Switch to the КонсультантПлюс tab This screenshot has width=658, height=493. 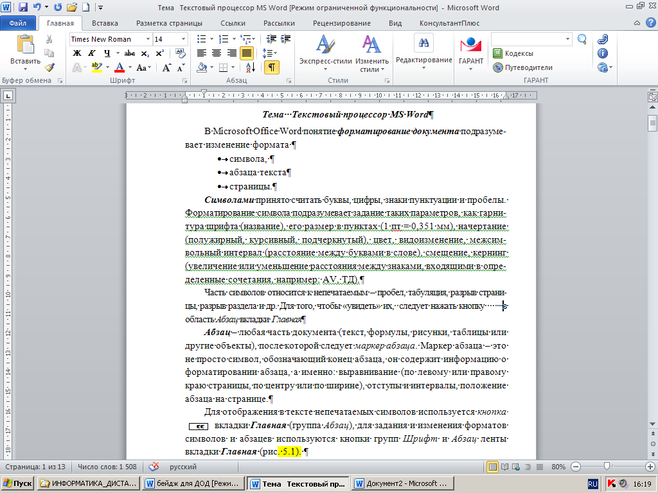click(449, 23)
